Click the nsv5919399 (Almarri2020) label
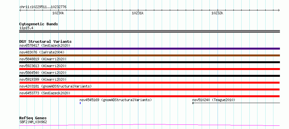Screen dimensions: 289x129 (x=43, y=79)
